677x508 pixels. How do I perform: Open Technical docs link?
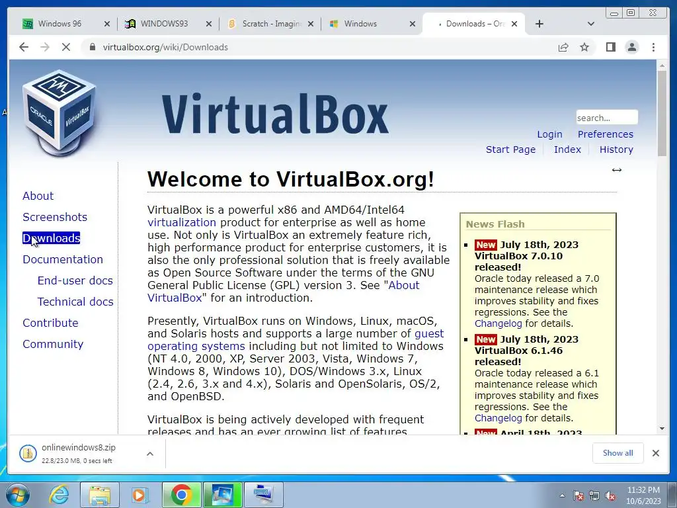click(x=75, y=302)
